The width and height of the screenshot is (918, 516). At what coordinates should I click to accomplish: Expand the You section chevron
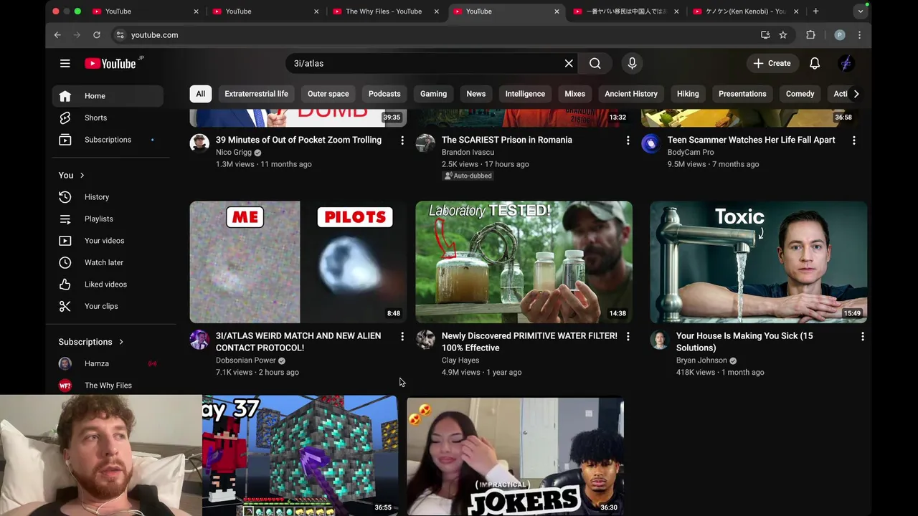82,176
